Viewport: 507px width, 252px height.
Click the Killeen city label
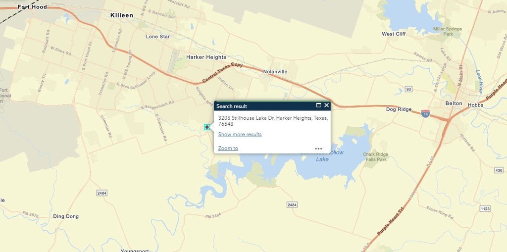(122, 15)
